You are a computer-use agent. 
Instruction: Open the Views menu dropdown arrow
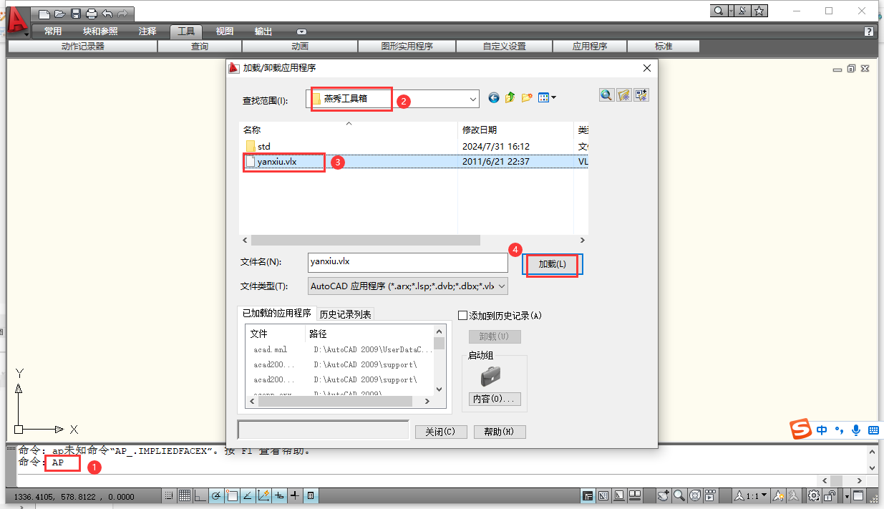click(553, 97)
